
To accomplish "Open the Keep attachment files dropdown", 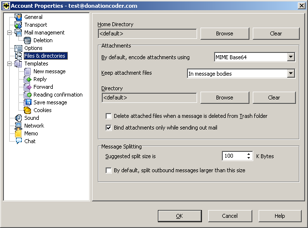I will (x=291, y=73).
